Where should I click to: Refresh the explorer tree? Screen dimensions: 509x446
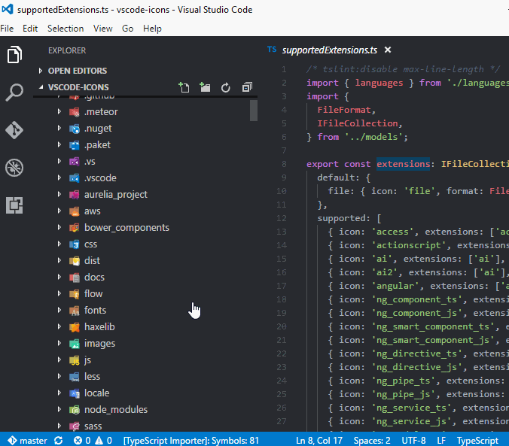click(x=226, y=87)
